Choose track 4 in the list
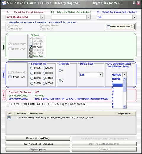This screenshot has width=142, height=154. (117, 91)
